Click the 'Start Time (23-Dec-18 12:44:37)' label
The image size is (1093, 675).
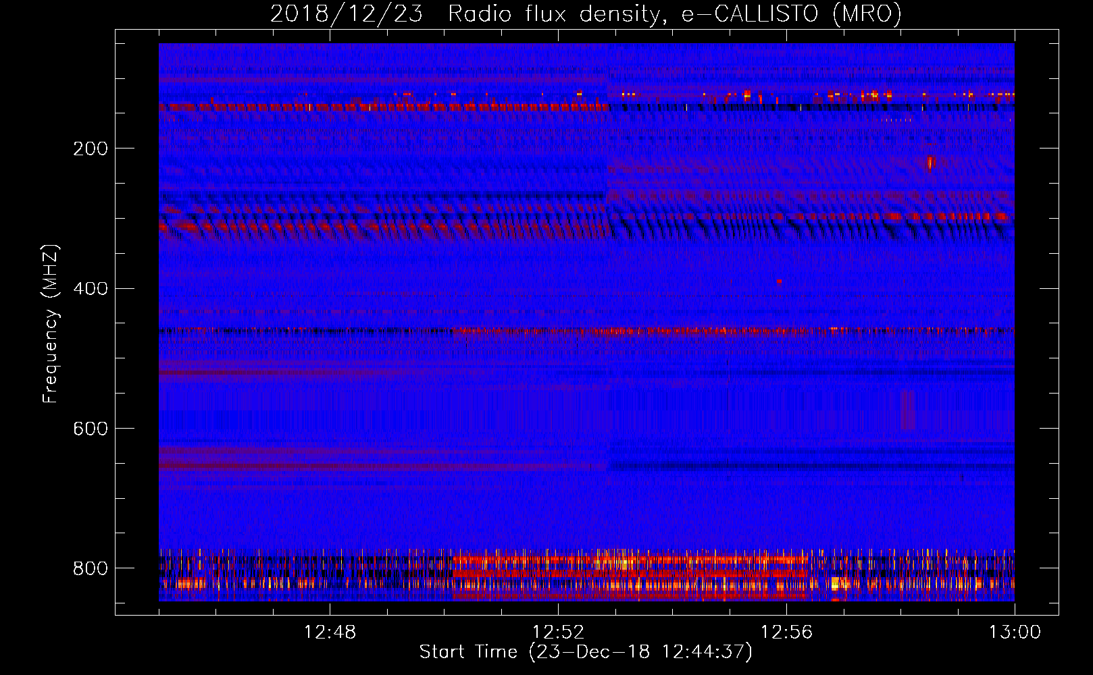(586, 652)
